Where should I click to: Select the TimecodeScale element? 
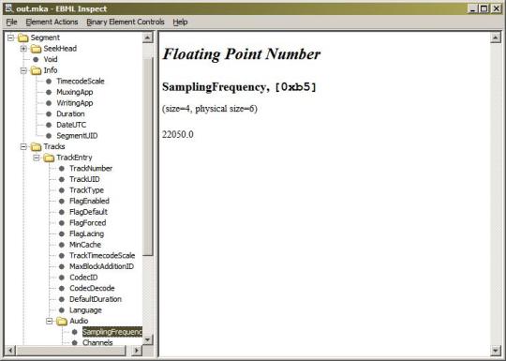point(81,82)
